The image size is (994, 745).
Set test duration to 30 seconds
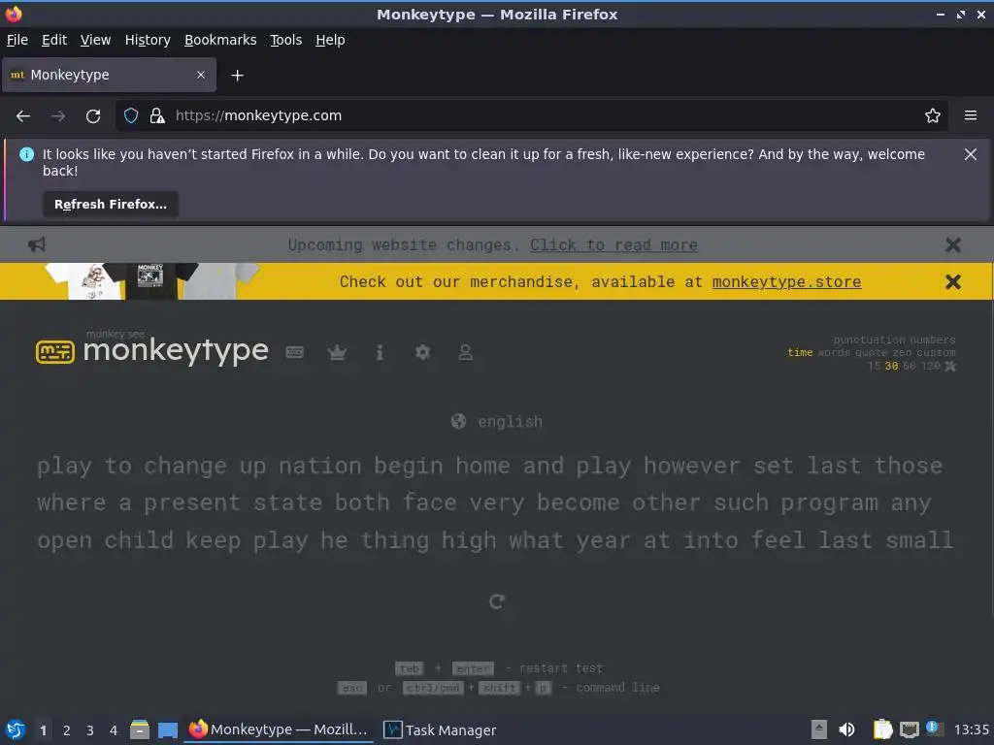[891, 366]
